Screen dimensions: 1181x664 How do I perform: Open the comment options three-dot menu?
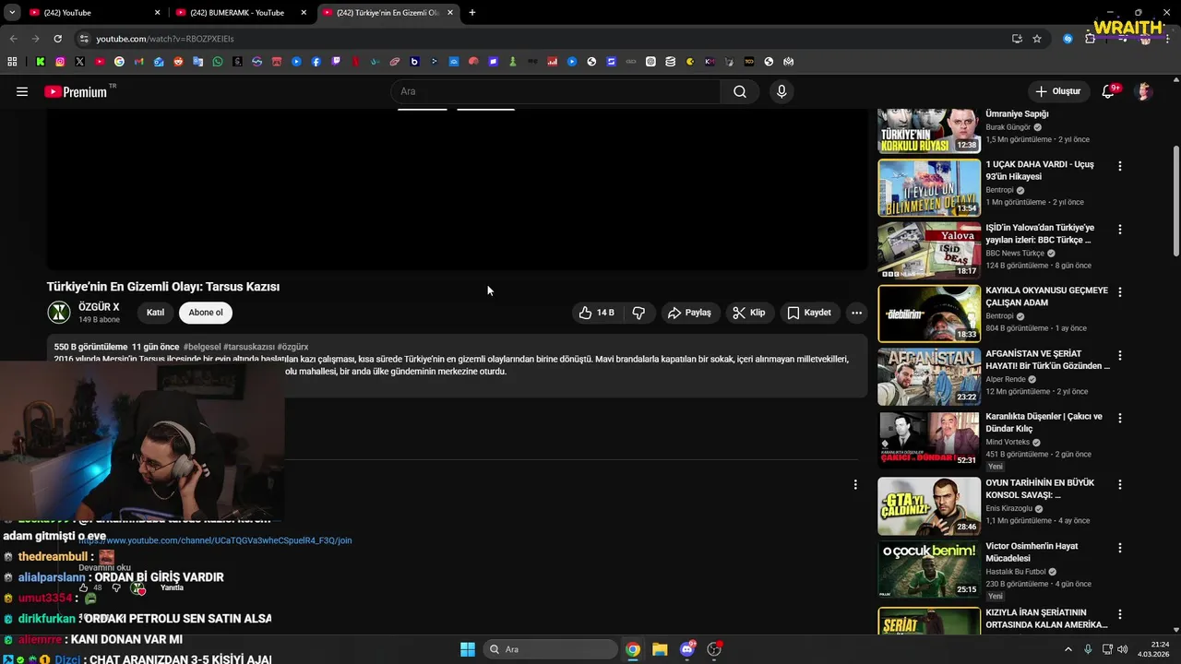coord(855,484)
